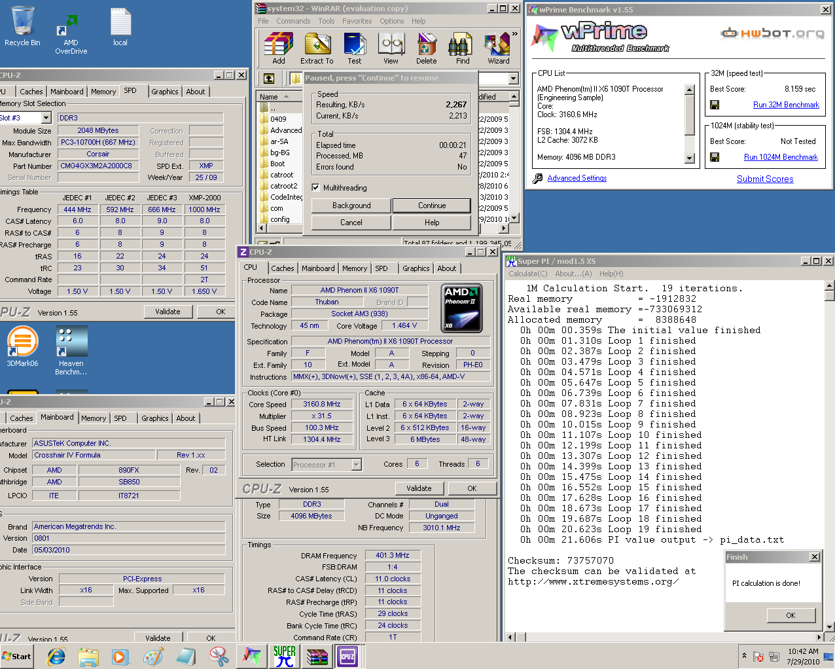
Task: Switch to the Graphics tab in center CPU-Z
Action: tap(416, 268)
